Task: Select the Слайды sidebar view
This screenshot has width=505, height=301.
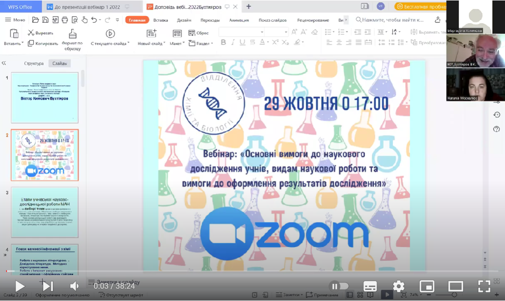Action: pyautogui.click(x=59, y=63)
